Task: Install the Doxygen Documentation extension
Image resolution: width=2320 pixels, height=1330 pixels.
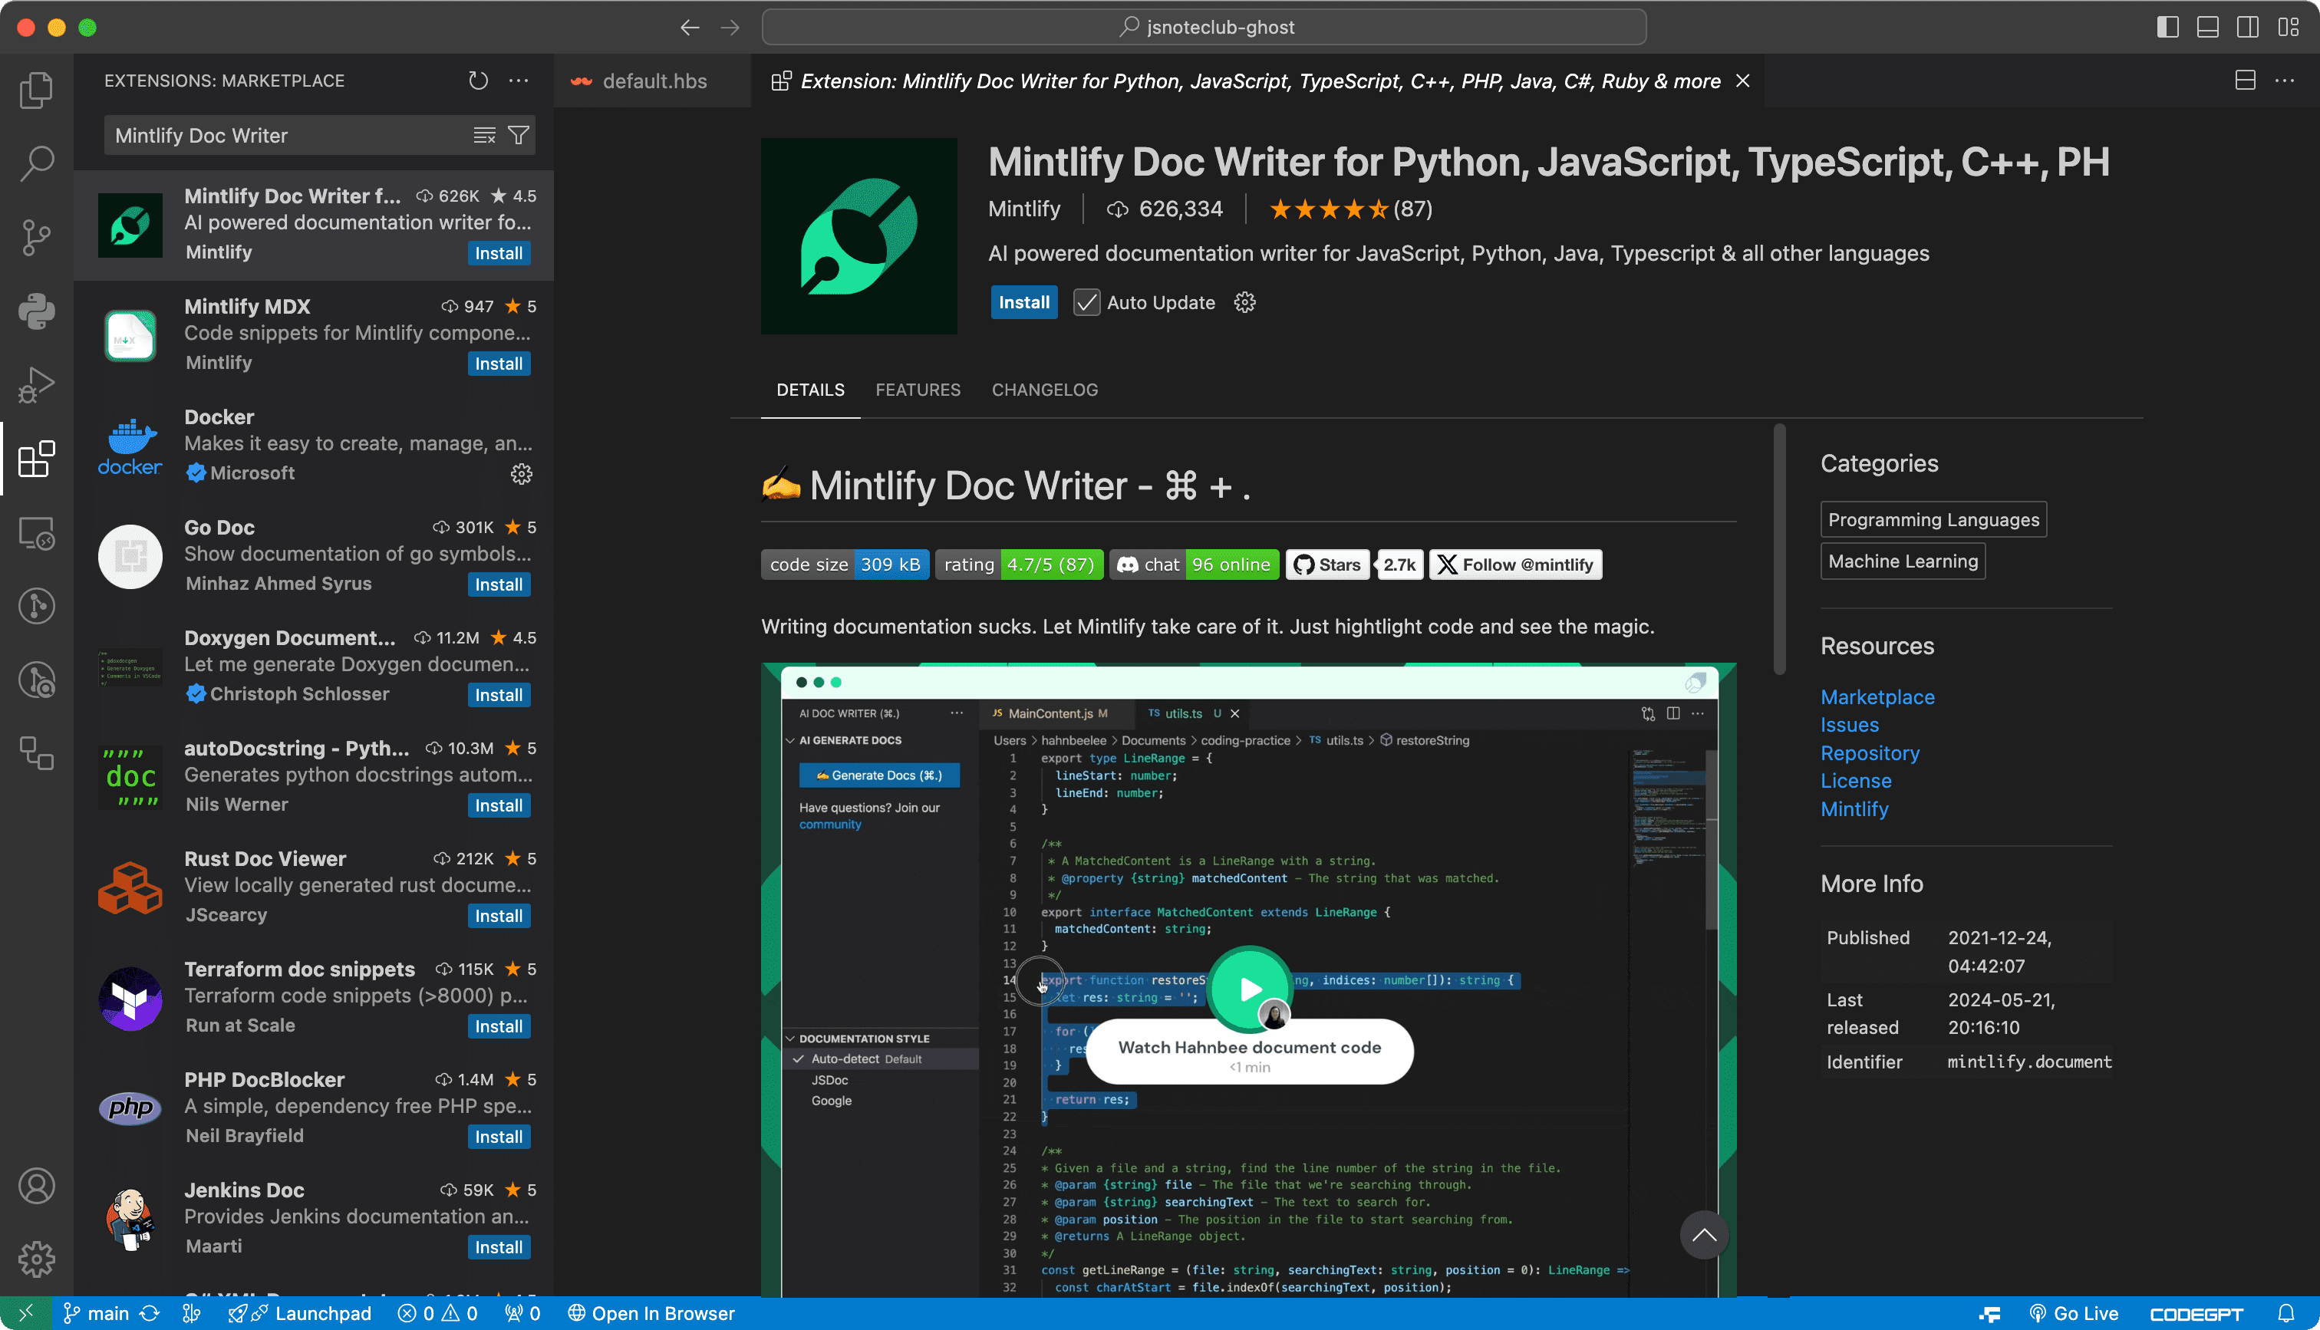Action: tap(499, 695)
